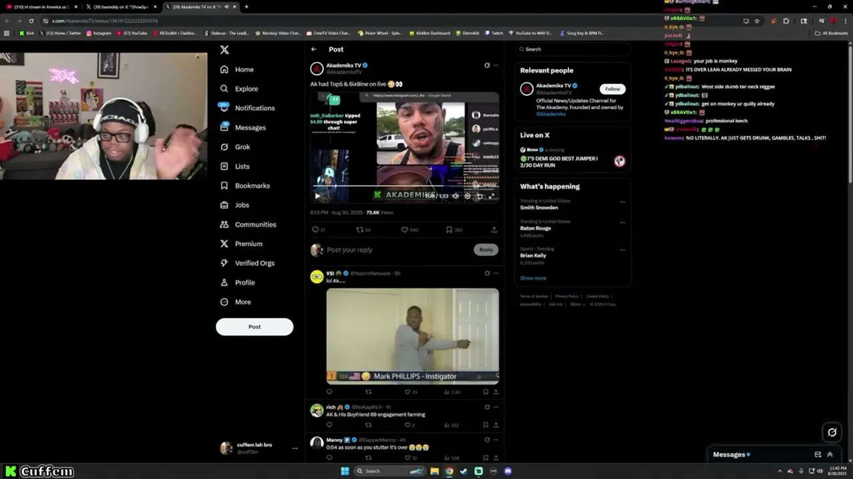
Task: Open Bookmarks in the sidebar
Action: click(x=245, y=186)
